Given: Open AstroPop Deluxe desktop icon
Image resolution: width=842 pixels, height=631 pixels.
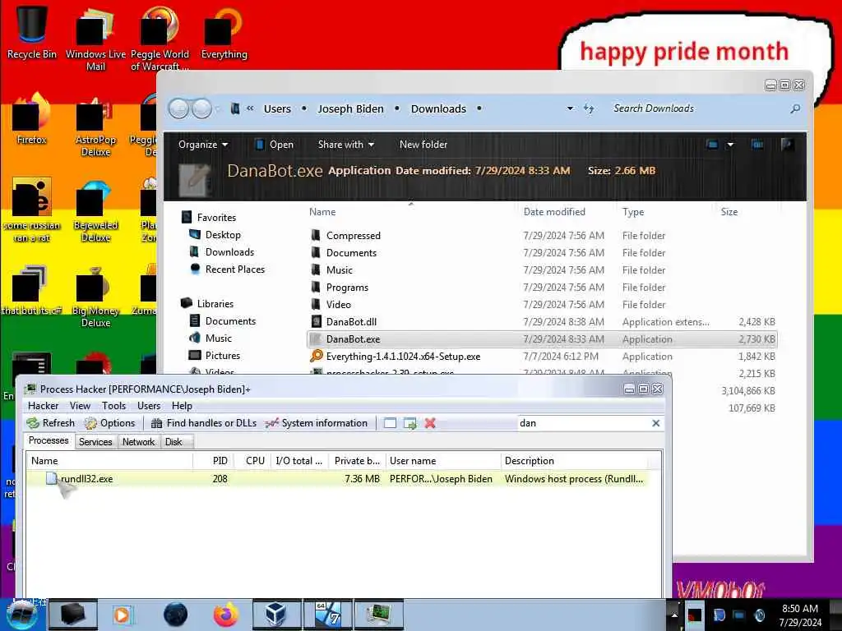Looking at the screenshot, I should 95,126.
